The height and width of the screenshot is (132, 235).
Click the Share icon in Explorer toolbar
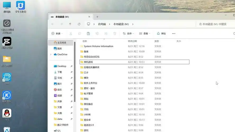pos(106,34)
